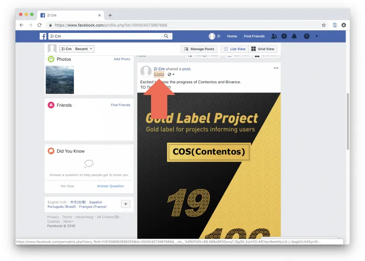Bookmark page with the star icon
Image resolution: width=365 pixels, height=261 pixels.
[323, 25]
